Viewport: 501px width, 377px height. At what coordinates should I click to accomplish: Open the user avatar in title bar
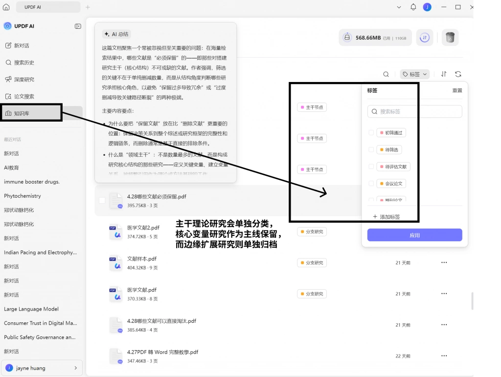(x=427, y=7)
